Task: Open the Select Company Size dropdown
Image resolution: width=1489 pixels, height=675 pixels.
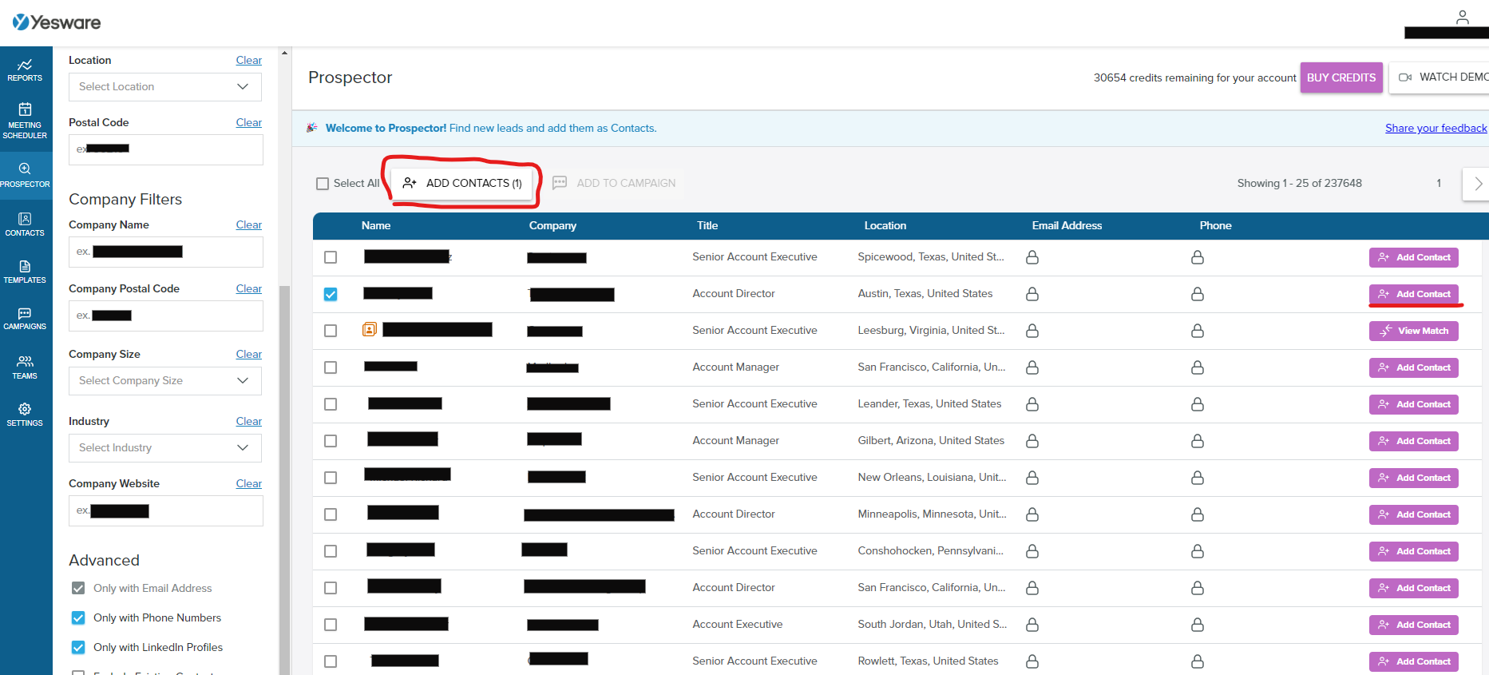Action: pos(165,381)
